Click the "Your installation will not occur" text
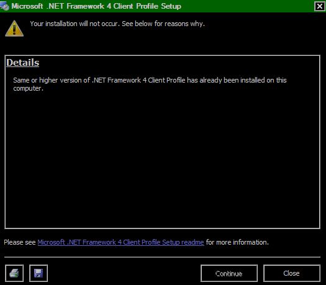Viewport: 326px width, 285px height. (75, 24)
